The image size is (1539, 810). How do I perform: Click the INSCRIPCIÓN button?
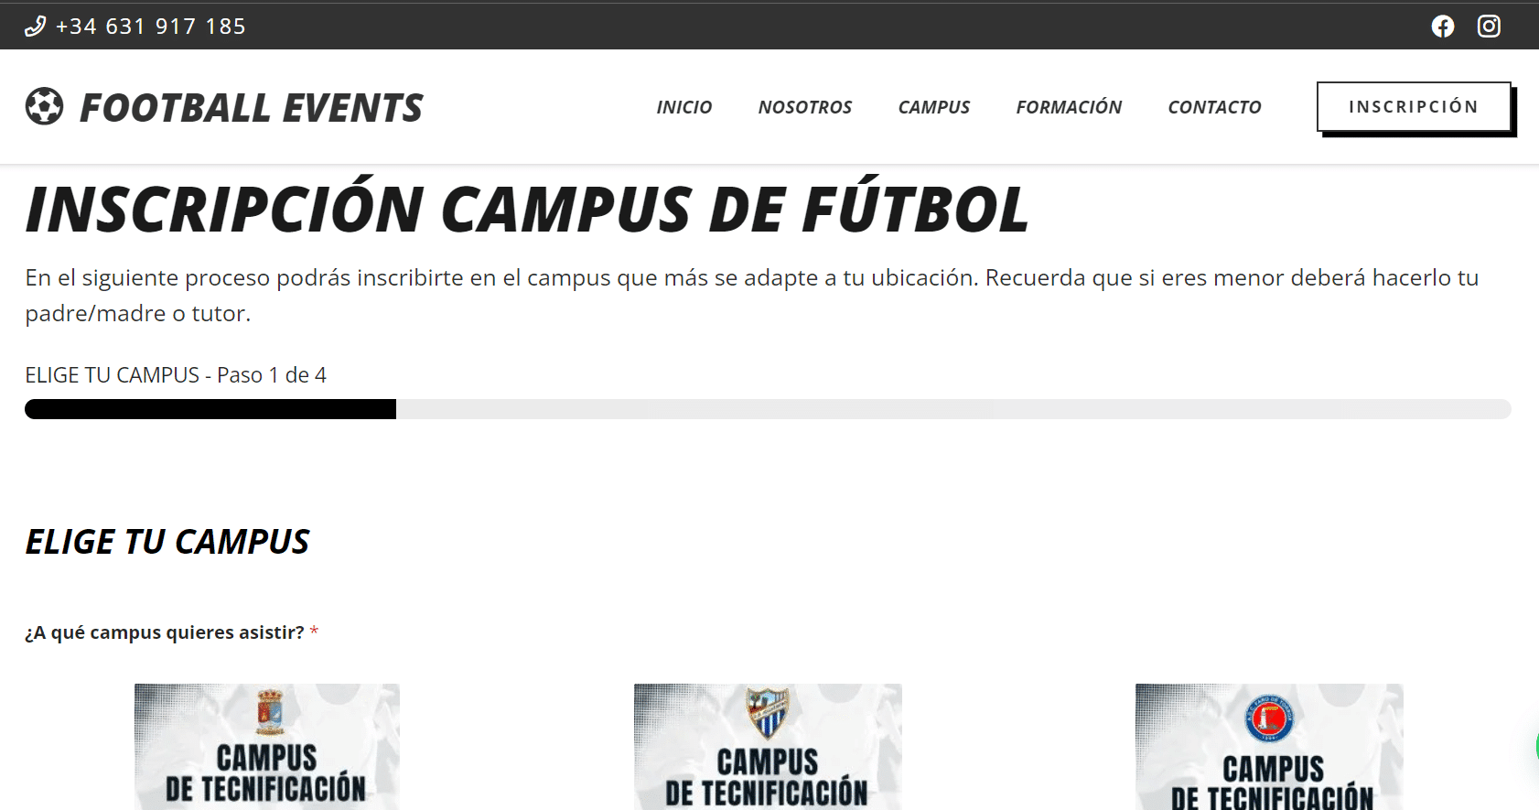click(1414, 107)
